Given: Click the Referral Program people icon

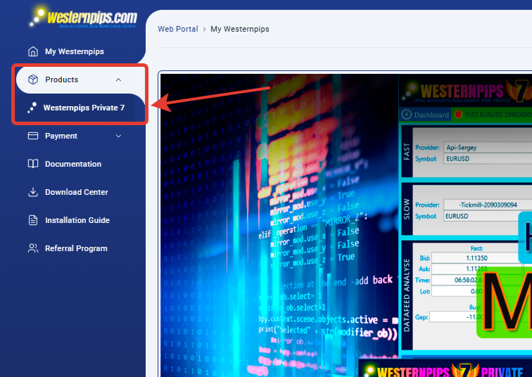Looking at the screenshot, I should [x=33, y=248].
